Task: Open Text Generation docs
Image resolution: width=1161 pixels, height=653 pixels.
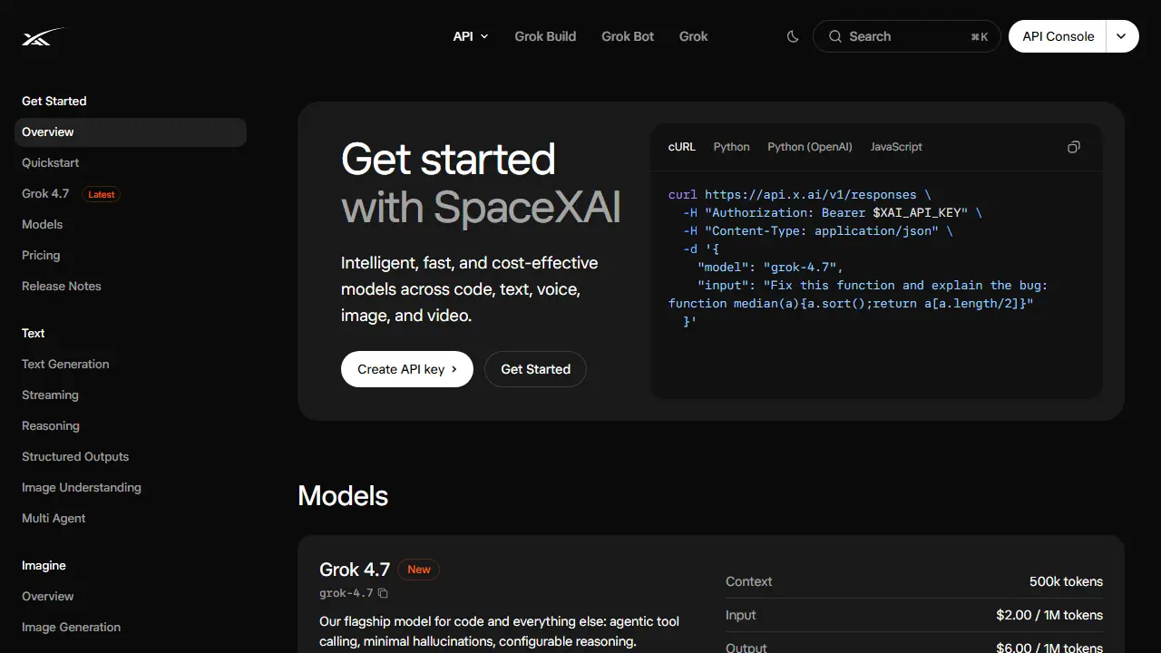Action: coord(65,365)
